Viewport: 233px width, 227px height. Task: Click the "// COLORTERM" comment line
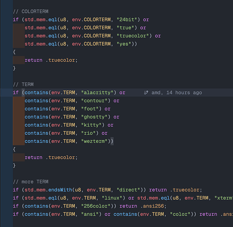click(30, 11)
